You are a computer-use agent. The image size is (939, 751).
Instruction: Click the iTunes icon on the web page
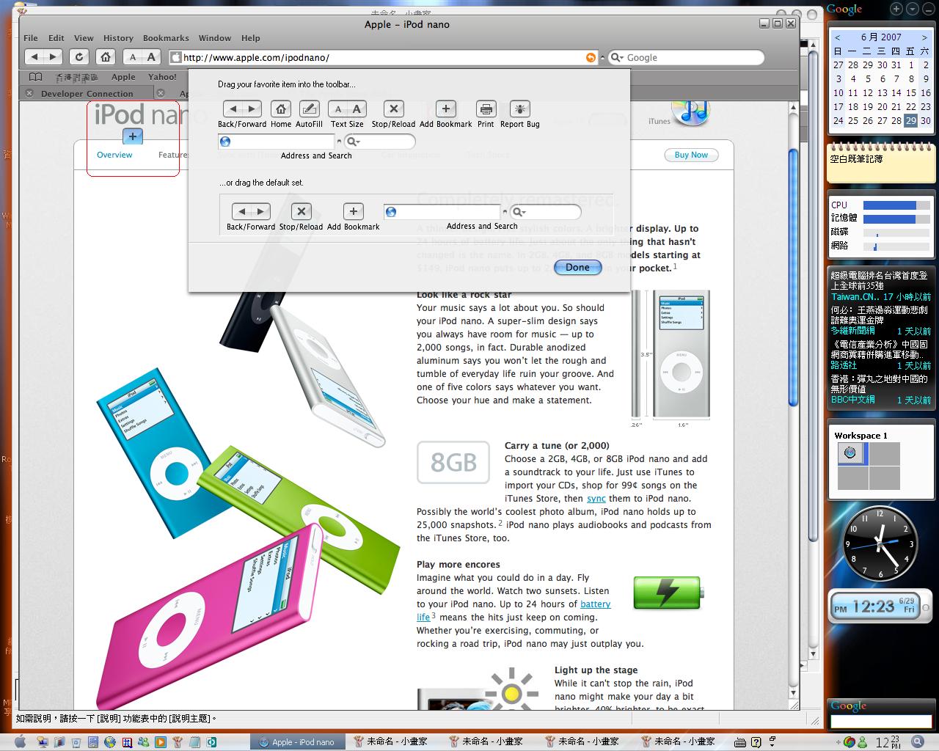[x=690, y=111]
